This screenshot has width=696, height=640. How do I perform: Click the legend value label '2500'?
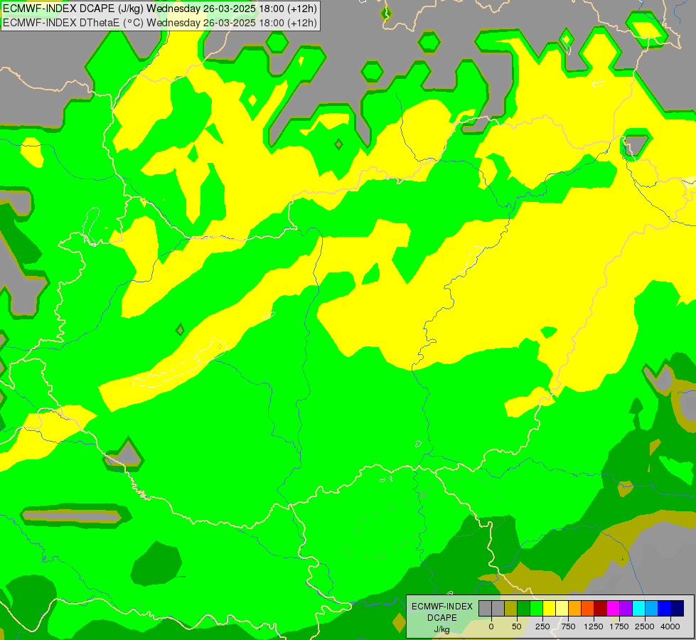click(x=645, y=626)
